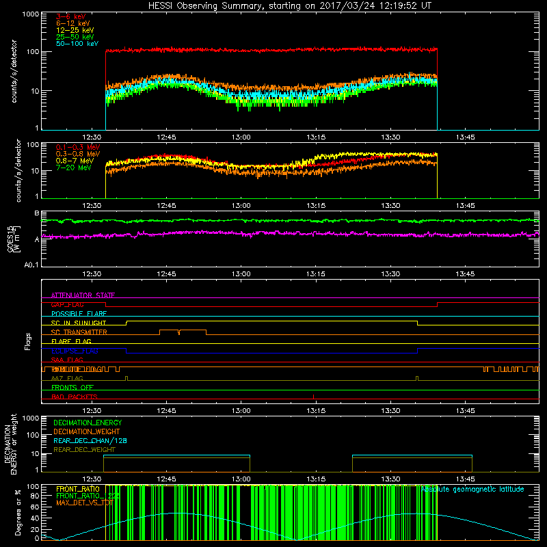Click the vertical Flags axis title
Screen dimensions: 547x547
pos(28,341)
